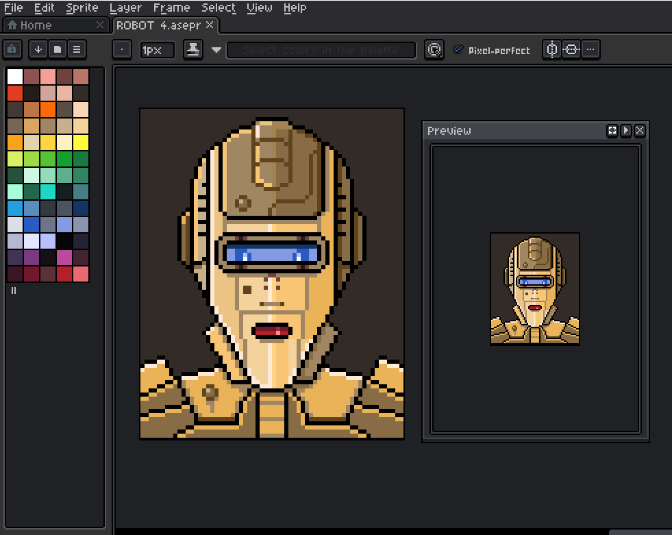This screenshot has height=535, width=672.
Task: Click the sort palette arrow icon
Action: (38, 49)
